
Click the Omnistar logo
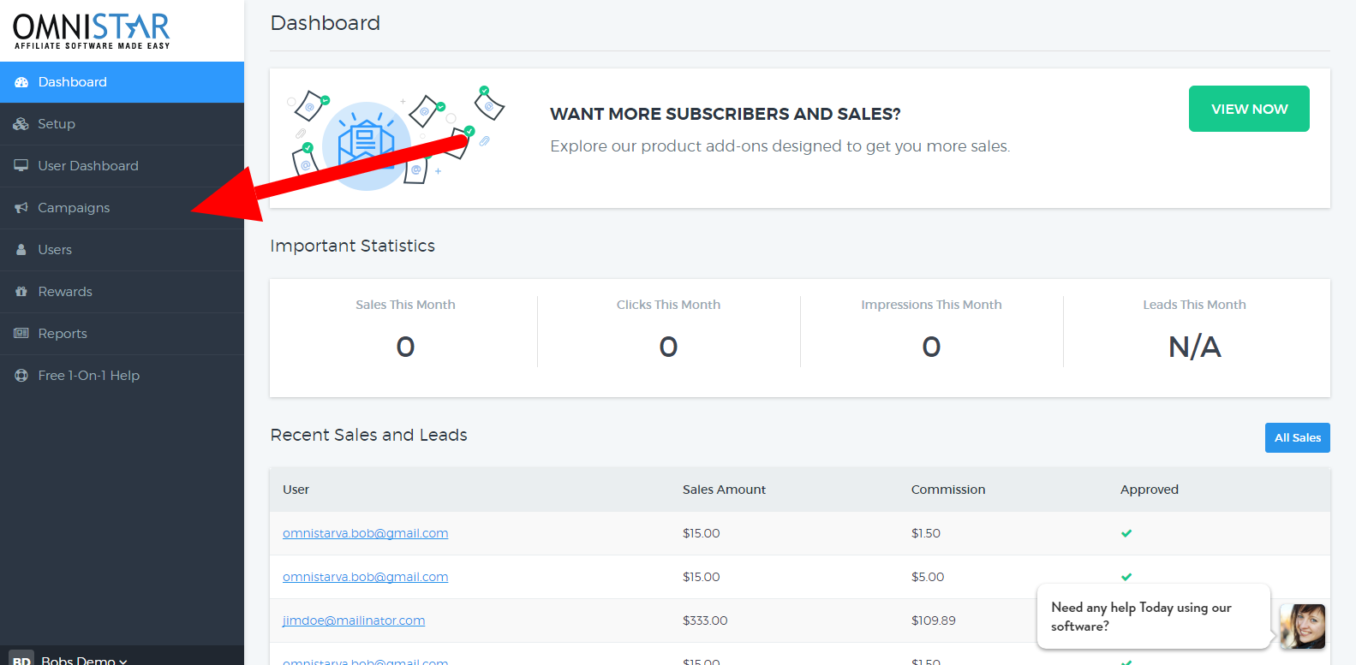point(92,31)
